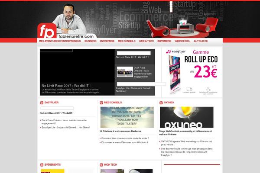Click the fp icon beside EASYFLYER heading
The width and height of the screenshot is (260, 173).
coord(42,103)
